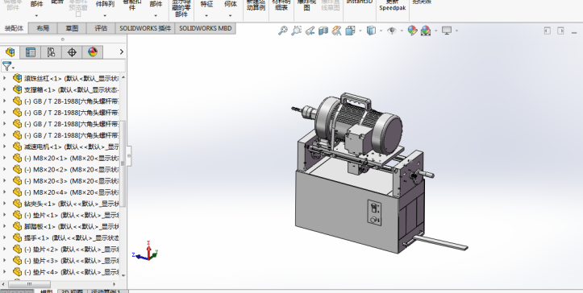Image resolution: width=583 pixels, height=293 pixels.
Task: Open the FeatureManager design tree tab
Action: (10, 52)
